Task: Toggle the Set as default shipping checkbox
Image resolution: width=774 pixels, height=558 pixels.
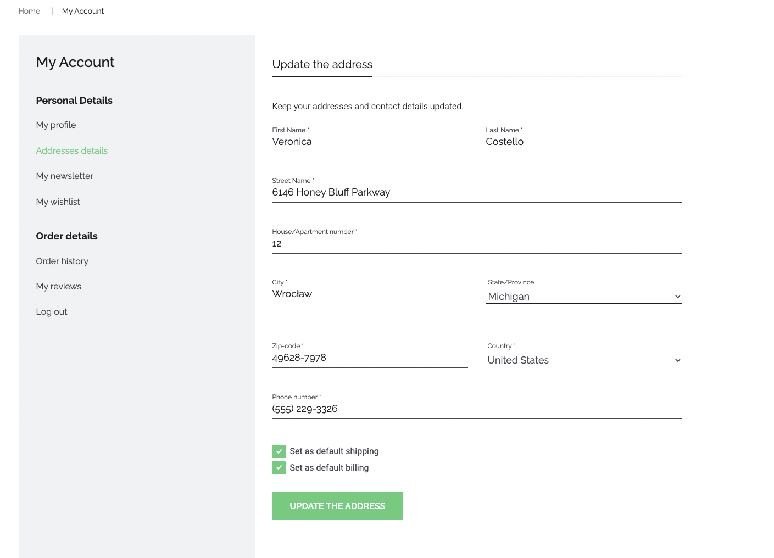Action: [x=279, y=451]
